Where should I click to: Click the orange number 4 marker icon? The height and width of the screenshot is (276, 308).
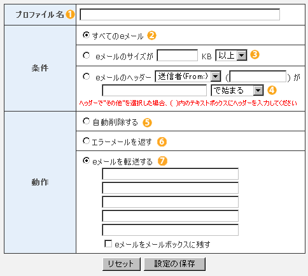point(272,90)
